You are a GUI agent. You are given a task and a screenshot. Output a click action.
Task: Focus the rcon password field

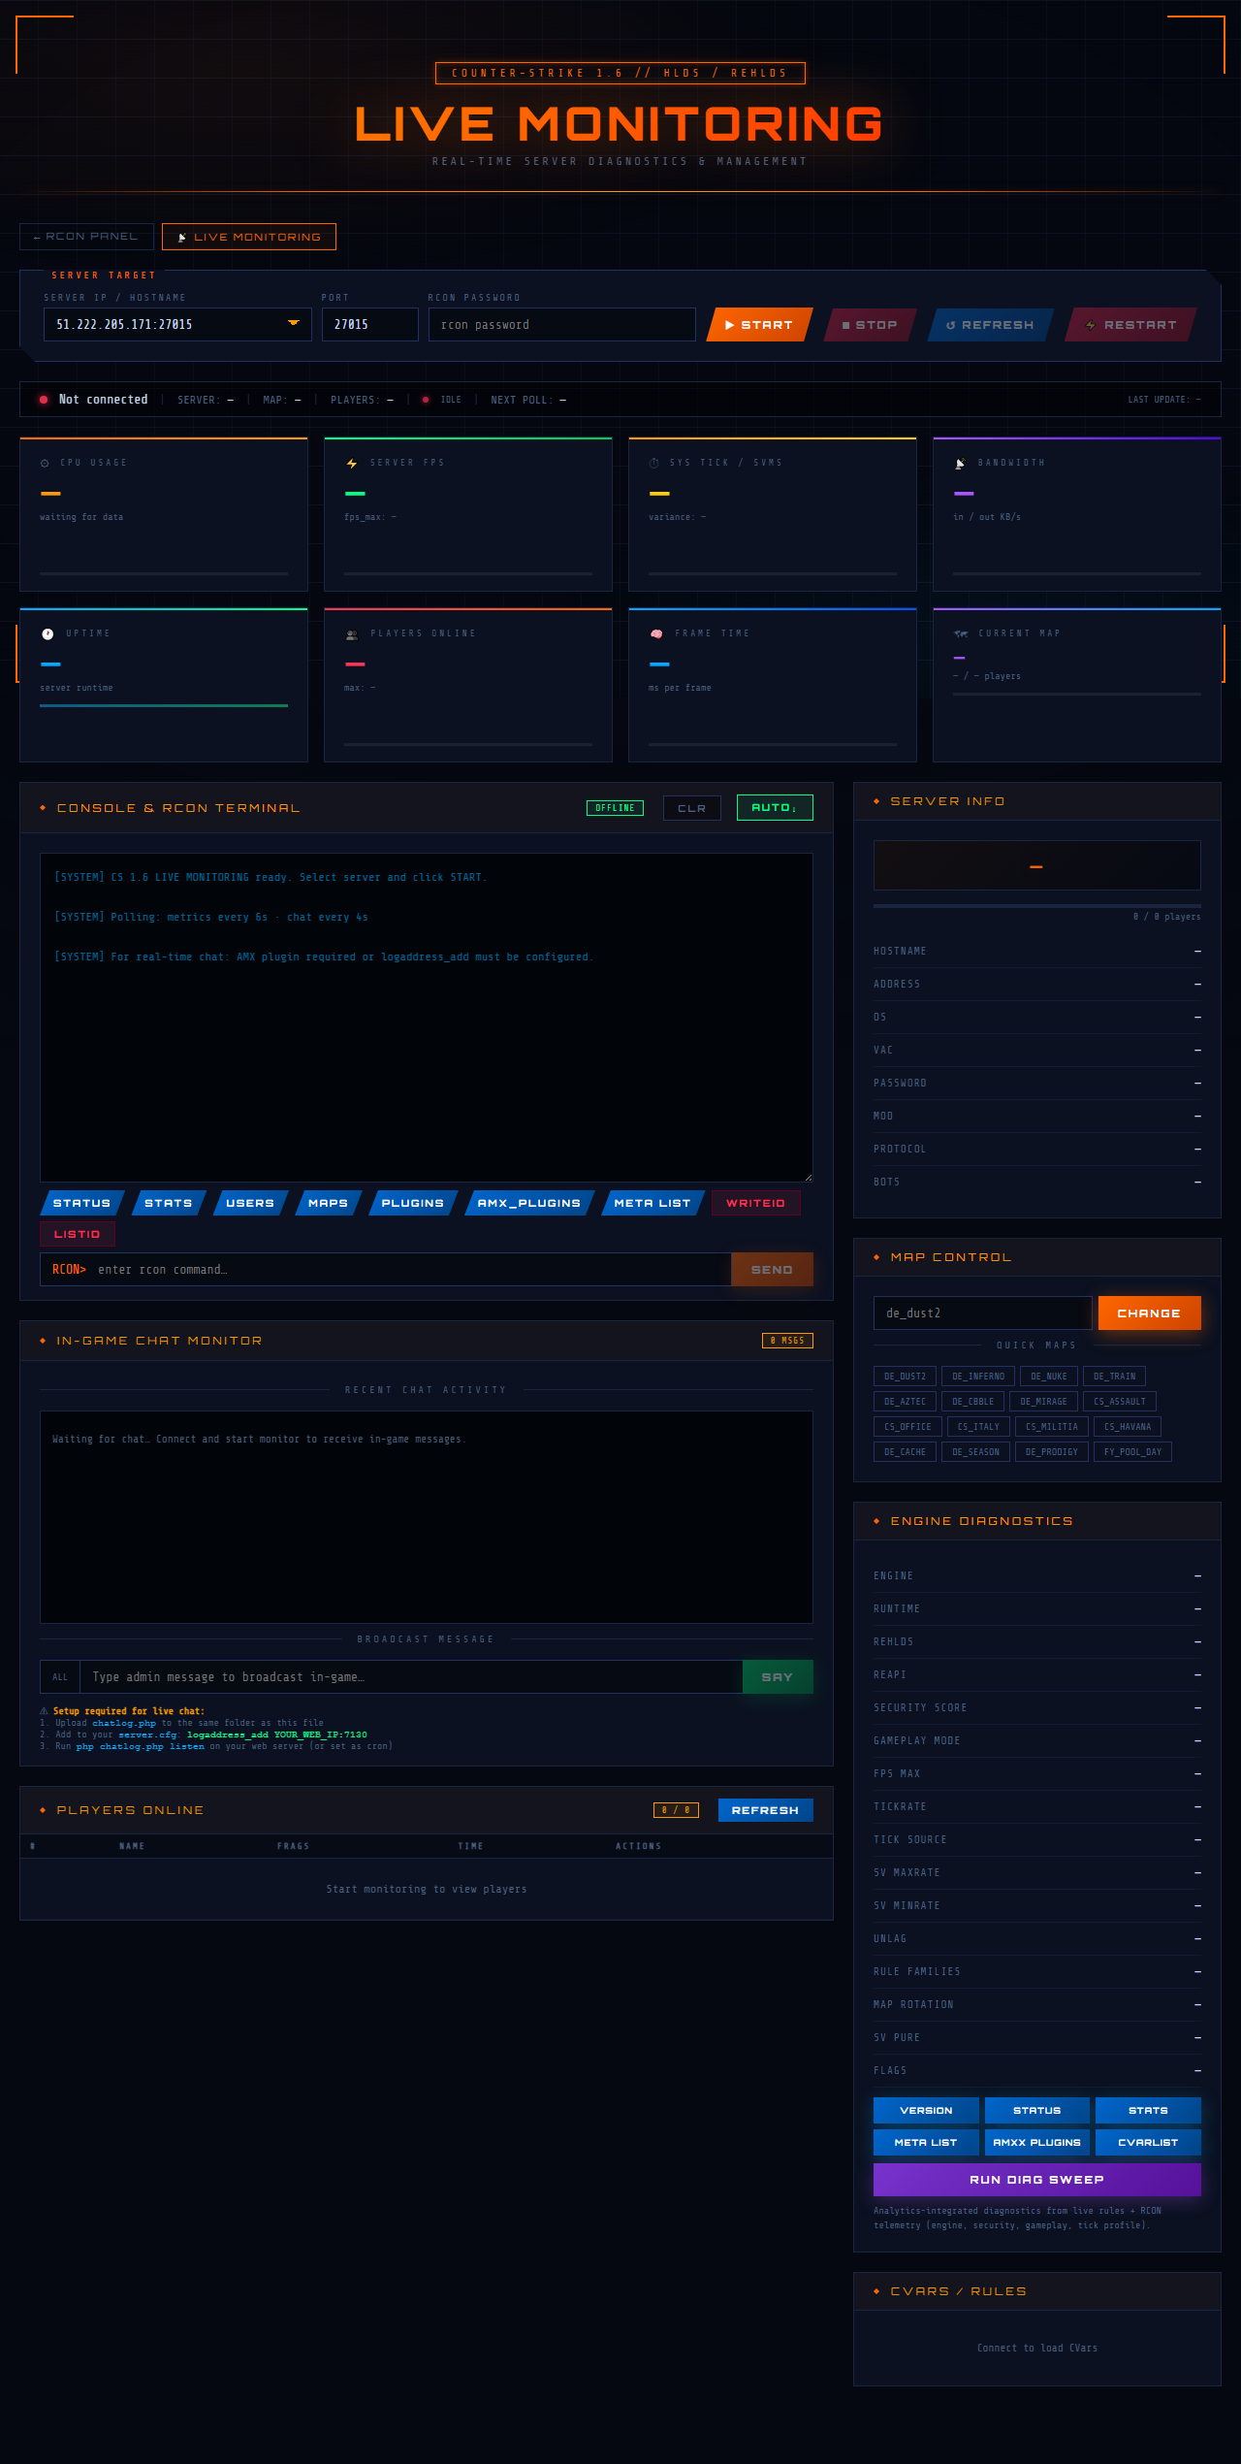click(x=562, y=324)
